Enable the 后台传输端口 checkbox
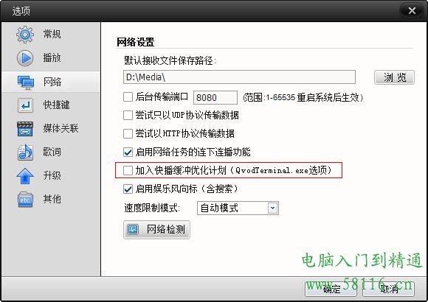 coord(128,96)
